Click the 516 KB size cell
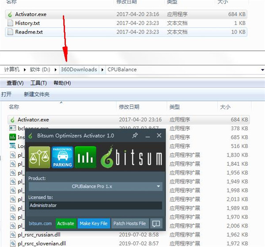Image resolution: width=265 pixels, height=247 pixels. pos(239,146)
